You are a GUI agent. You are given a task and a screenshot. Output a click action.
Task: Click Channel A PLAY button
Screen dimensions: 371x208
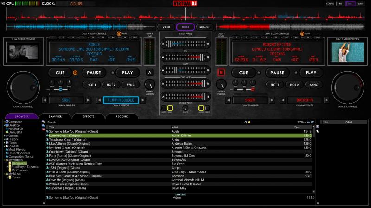tap(127, 73)
